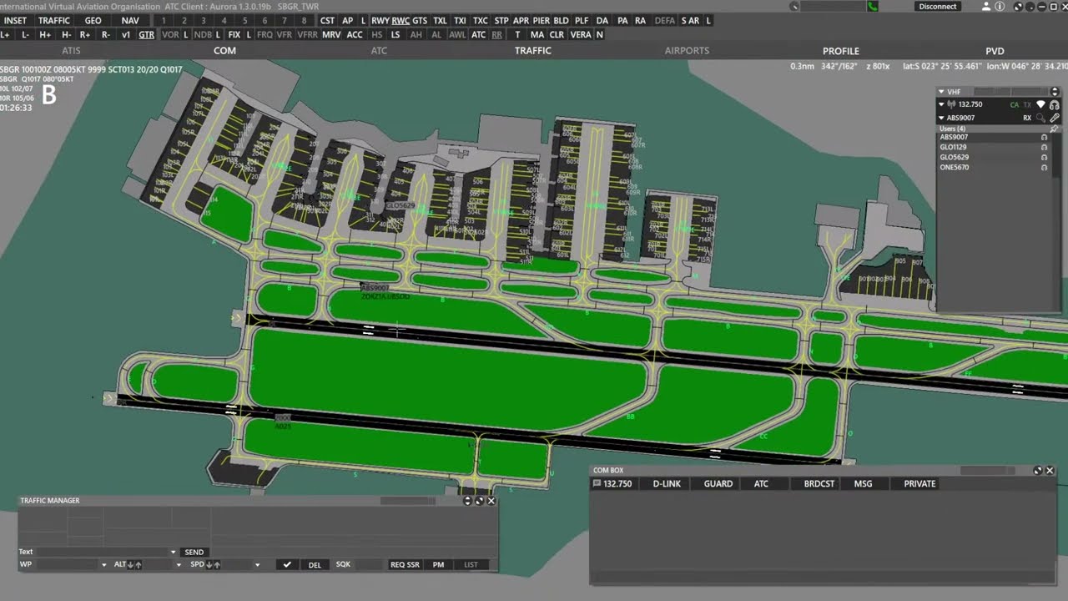Click the float window icon in title bar

tap(1018, 6)
